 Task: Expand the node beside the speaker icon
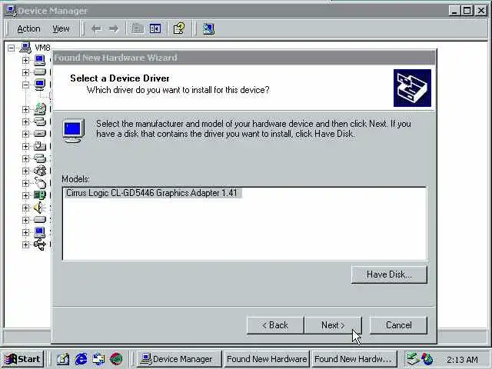[25, 208]
